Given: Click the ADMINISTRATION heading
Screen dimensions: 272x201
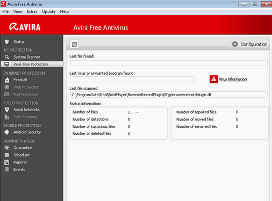Looking at the screenshot, I should pos(19,141).
